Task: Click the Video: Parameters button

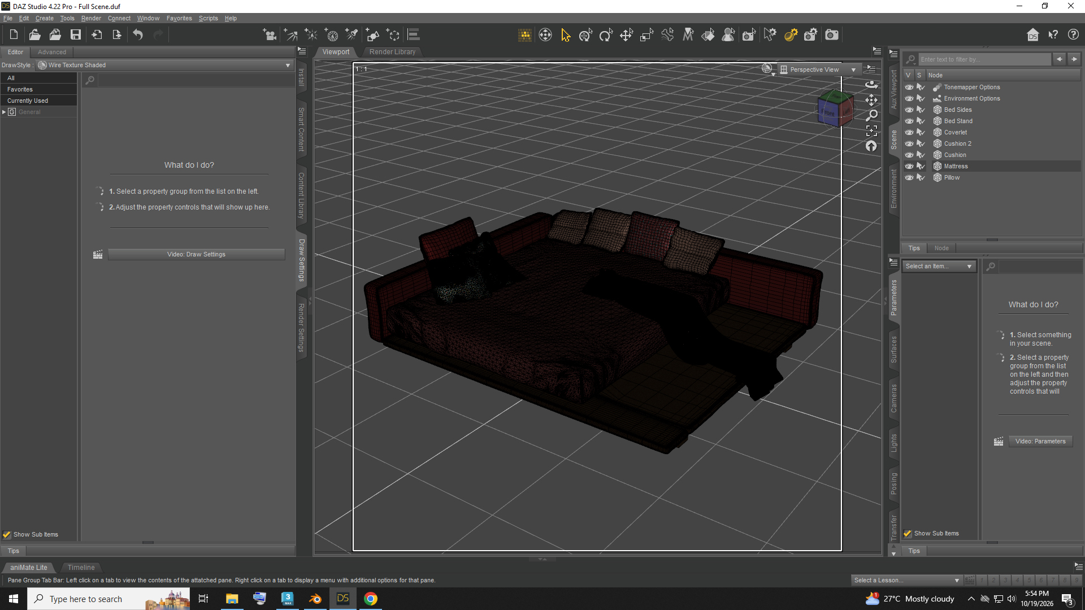Action: 1040,441
